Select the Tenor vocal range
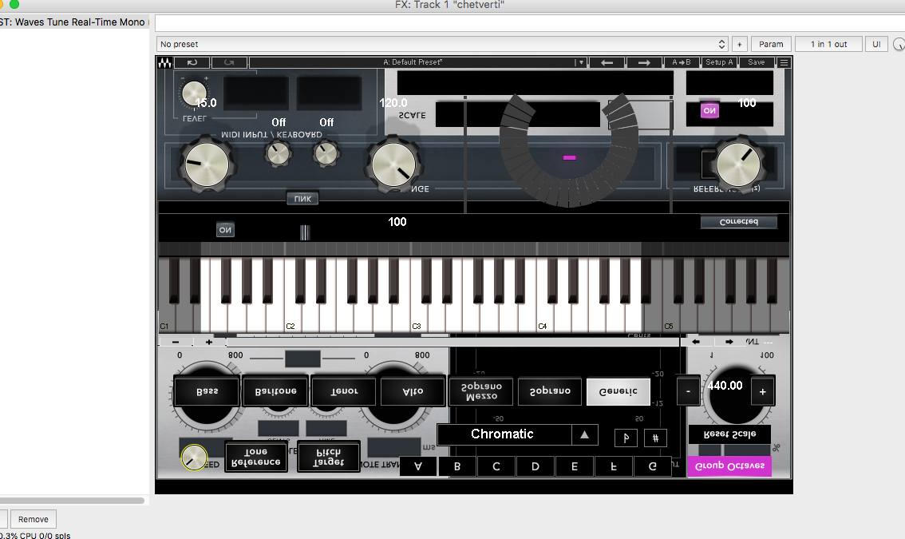The width and height of the screenshot is (905, 539). [344, 391]
